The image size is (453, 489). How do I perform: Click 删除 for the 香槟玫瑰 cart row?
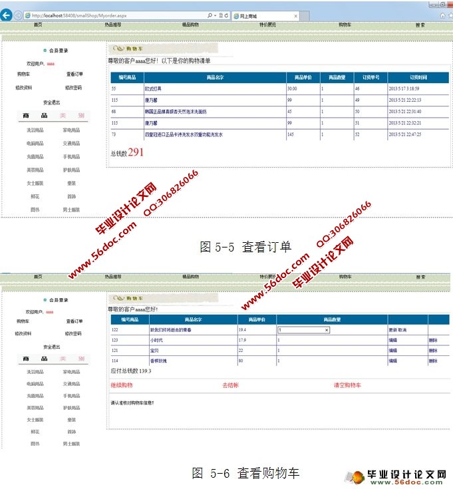click(433, 361)
